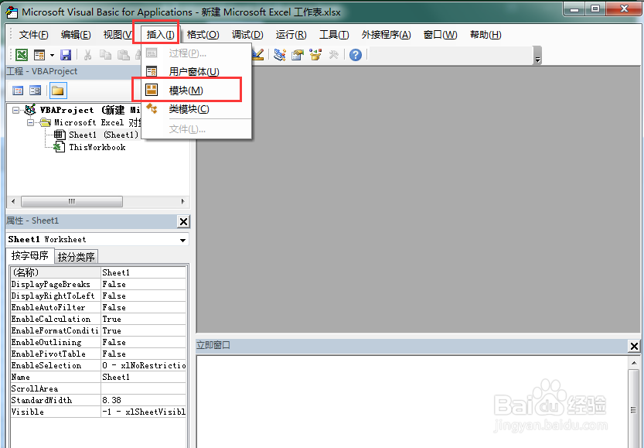
Task: Click the EnableSelection xlNoRestrictions value
Action: (143, 365)
